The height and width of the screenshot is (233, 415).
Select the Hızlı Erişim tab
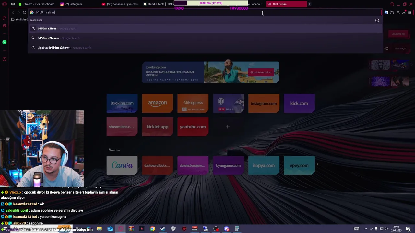point(286,4)
